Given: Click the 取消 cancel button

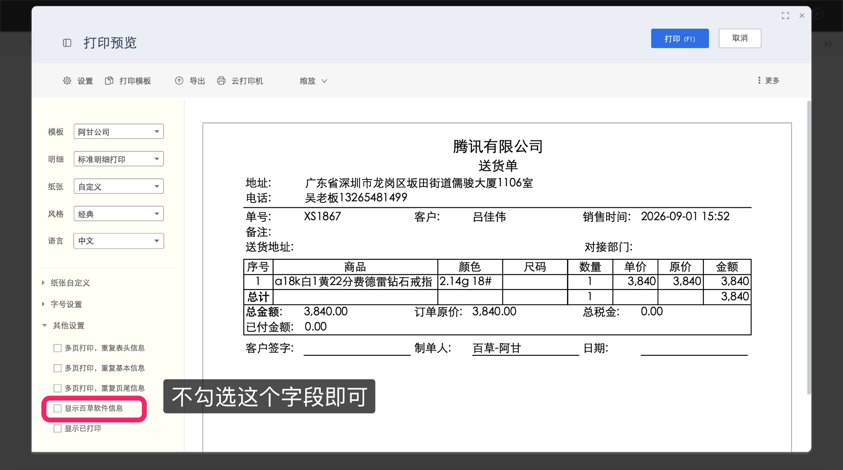Looking at the screenshot, I should (x=740, y=38).
